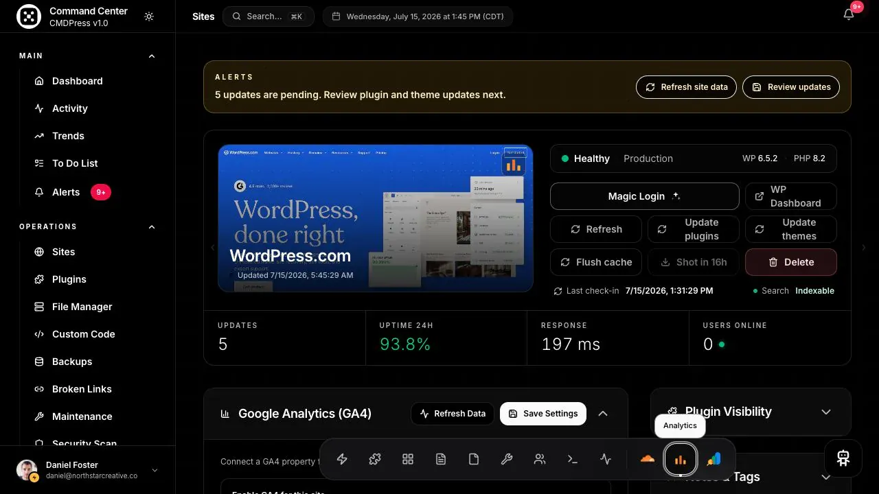879x494 pixels.
Task: Go to next site with right arrow
Action: pyautogui.click(x=864, y=248)
